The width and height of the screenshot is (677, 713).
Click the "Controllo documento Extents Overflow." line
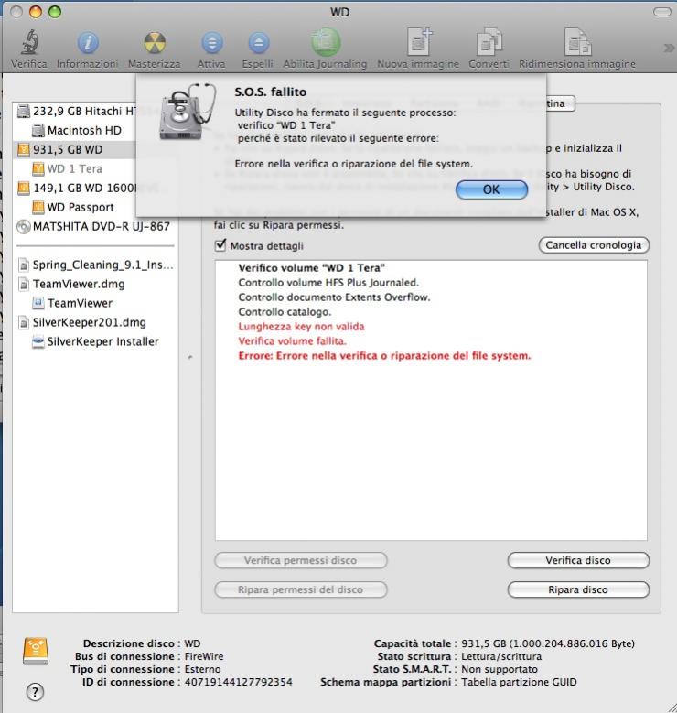(x=334, y=297)
